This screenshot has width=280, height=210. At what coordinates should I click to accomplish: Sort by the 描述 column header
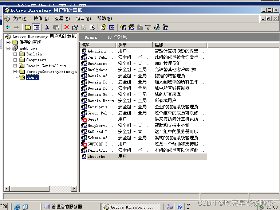180,45
